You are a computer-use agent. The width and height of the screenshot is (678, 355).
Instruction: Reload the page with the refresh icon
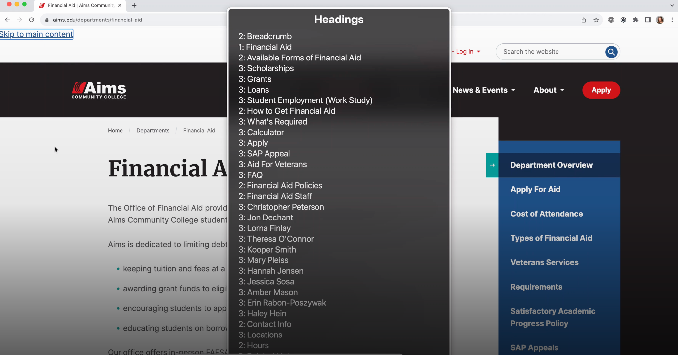point(32,20)
